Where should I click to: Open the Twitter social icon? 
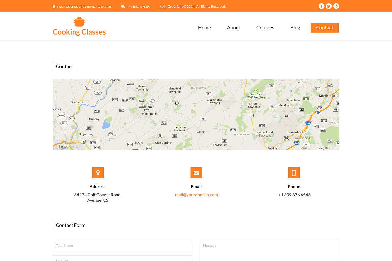329,6
